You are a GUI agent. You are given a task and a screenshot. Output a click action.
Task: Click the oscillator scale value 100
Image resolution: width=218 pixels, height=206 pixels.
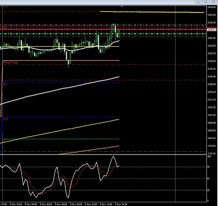(x=209, y=156)
